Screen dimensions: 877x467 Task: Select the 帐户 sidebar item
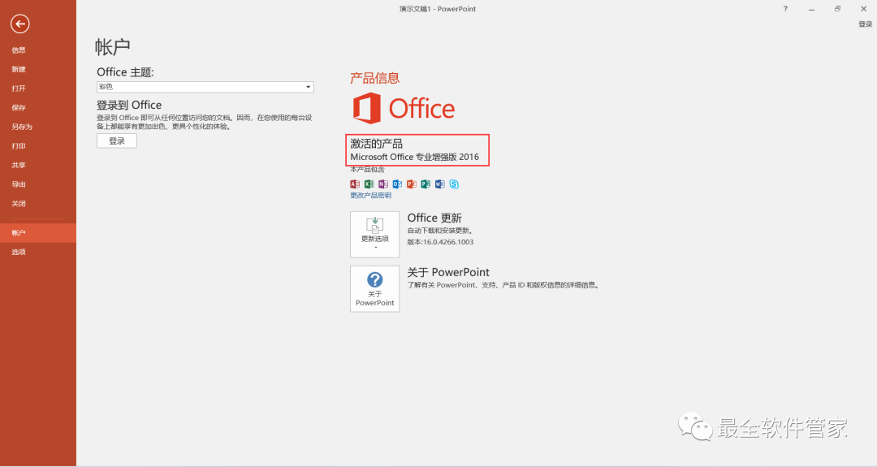38,232
